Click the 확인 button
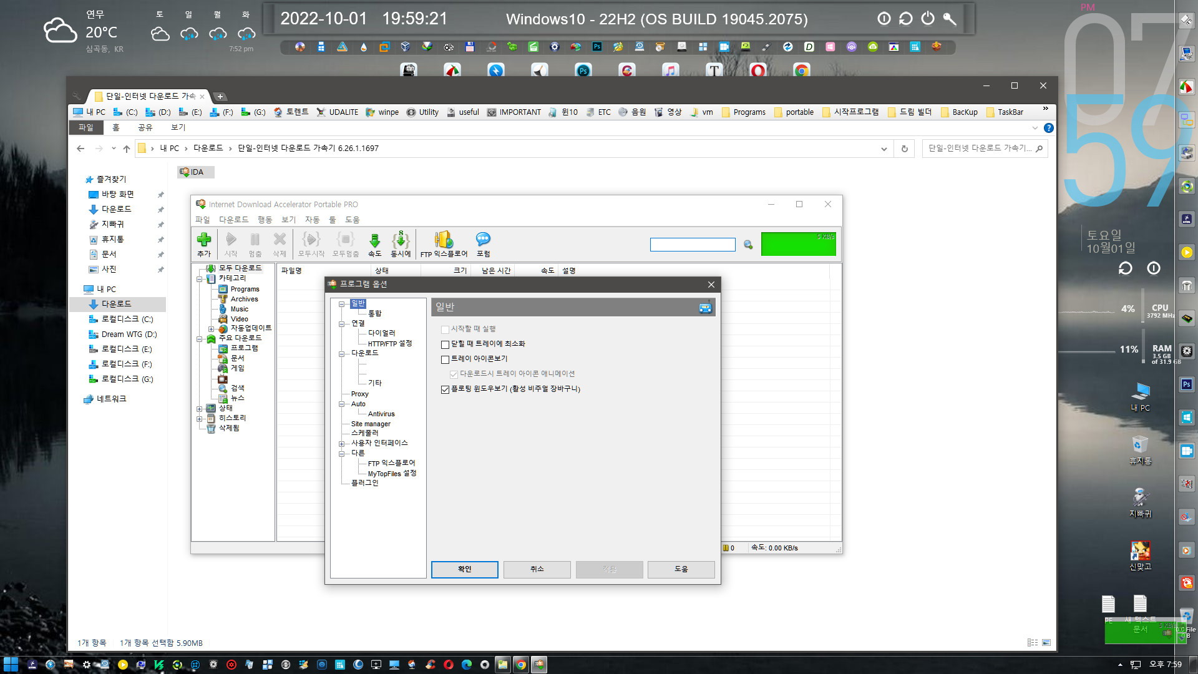The width and height of the screenshot is (1198, 674). tap(464, 569)
